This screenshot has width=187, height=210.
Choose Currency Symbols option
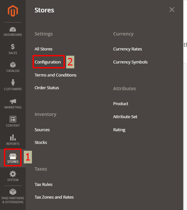click(130, 62)
